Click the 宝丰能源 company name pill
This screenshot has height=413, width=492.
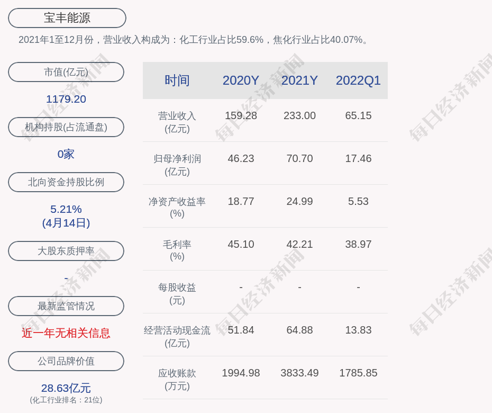click(67, 18)
